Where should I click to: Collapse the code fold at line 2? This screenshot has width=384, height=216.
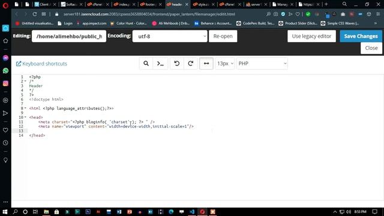coord(25,82)
